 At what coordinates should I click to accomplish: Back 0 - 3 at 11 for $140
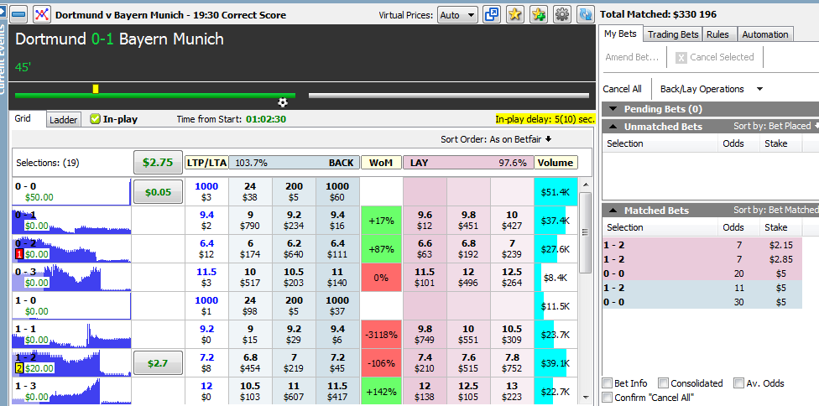click(337, 277)
